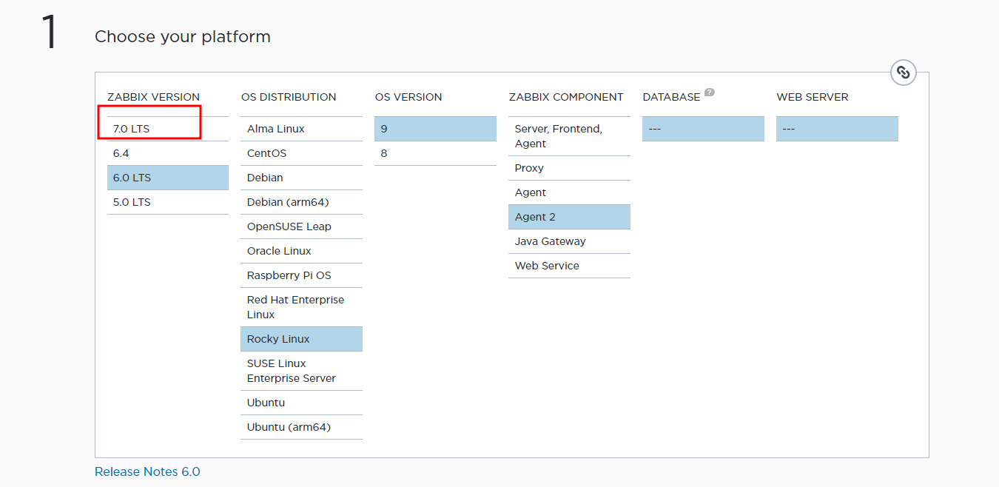The width and height of the screenshot is (999, 487).
Task: Choose Debian (arm64) distribution
Action: click(301, 202)
